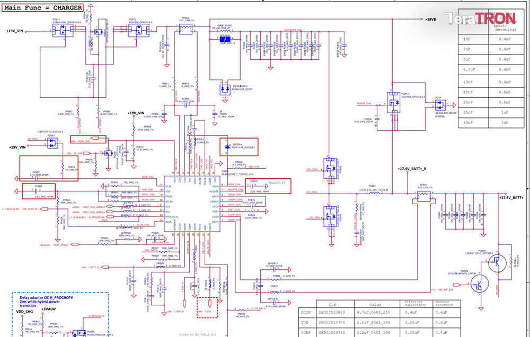Image resolution: width=530 pixels, height=337 pixels.
Task: Select the PDB14 Schottky diode symbol
Action: pyautogui.click(x=228, y=147)
